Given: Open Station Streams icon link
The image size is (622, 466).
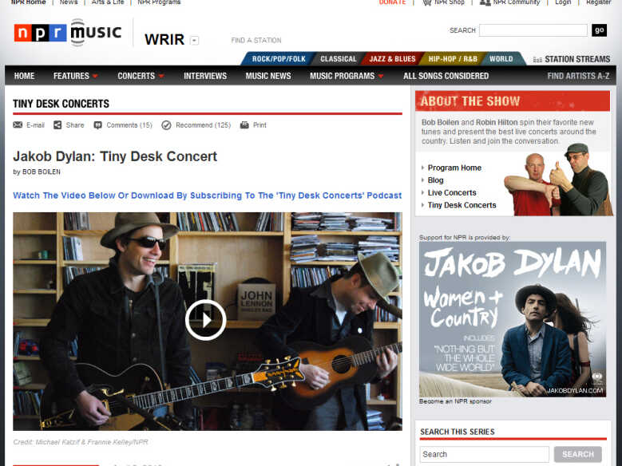Looking at the screenshot, I should click(537, 60).
